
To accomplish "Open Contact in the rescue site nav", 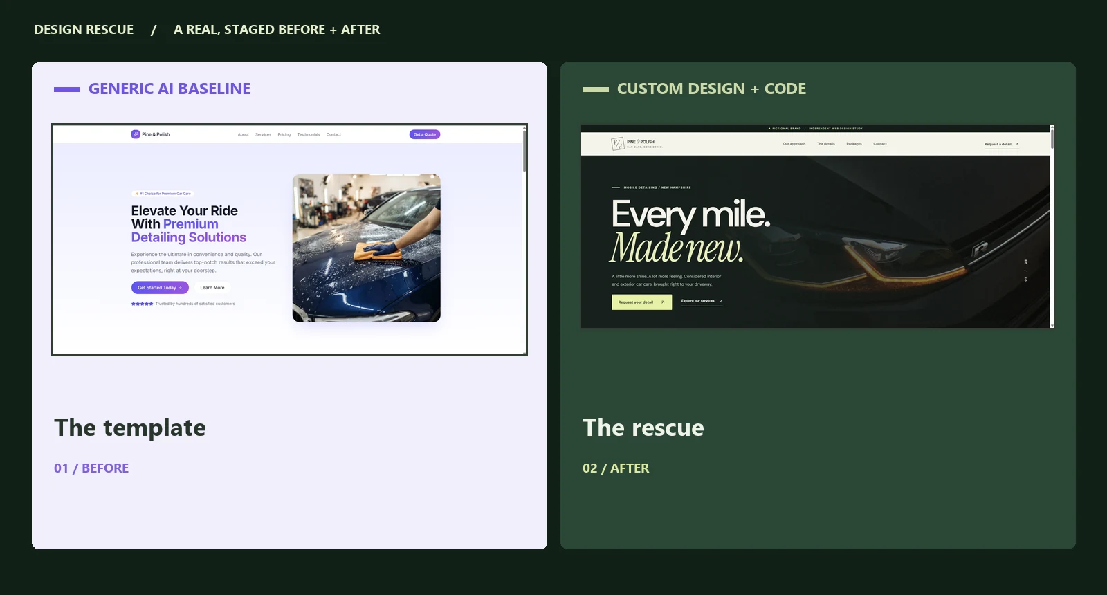I will pos(880,144).
